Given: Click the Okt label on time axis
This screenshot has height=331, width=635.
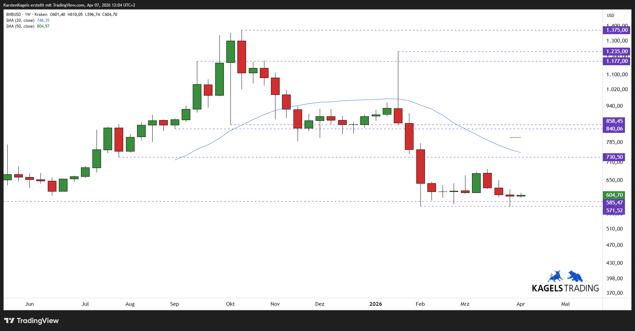Looking at the screenshot, I should pyautogui.click(x=230, y=304).
